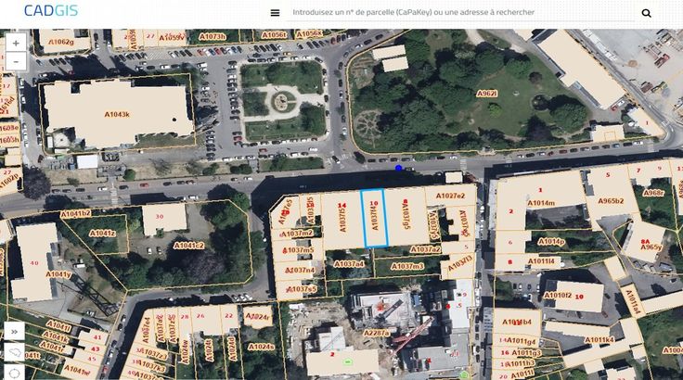The width and height of the screenshot is (683, 380).
Task: Zoom out with the minus button
Action: point(15,62)
